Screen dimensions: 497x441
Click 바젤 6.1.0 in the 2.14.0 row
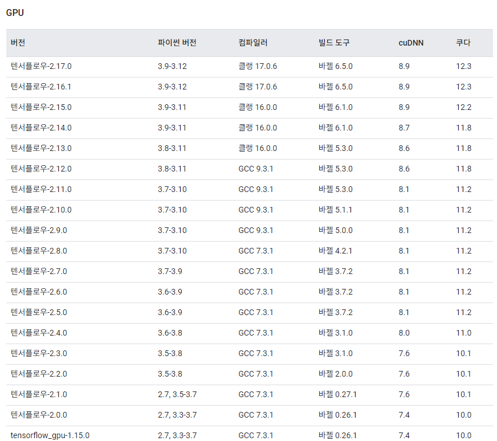click(x=336, y=128)
